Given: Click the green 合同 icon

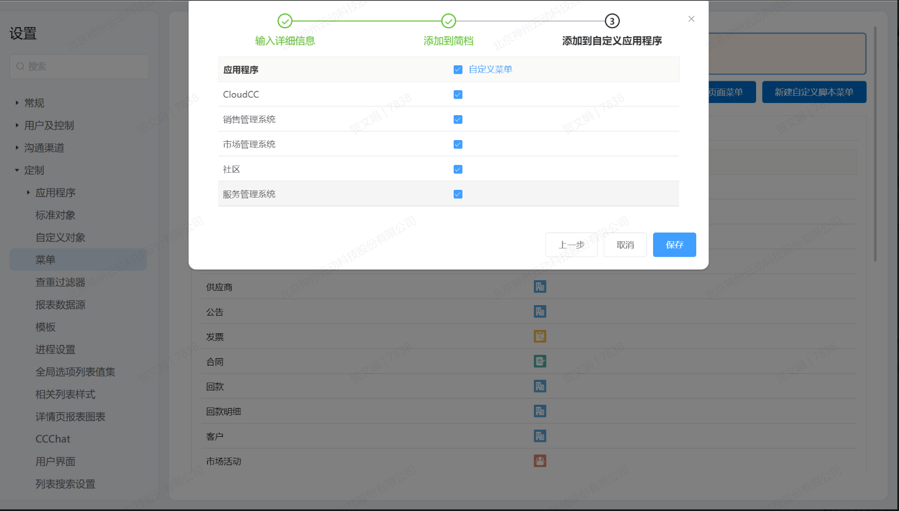Looking at the screenshot, I should (540, 362).
